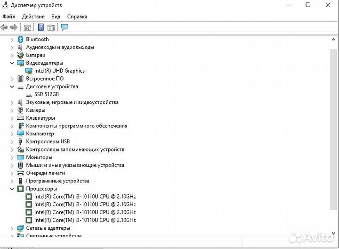The height and width of the screenshot is (249, 339).
Task: Open the Действие menu
Action: click(x=33, y=17)
